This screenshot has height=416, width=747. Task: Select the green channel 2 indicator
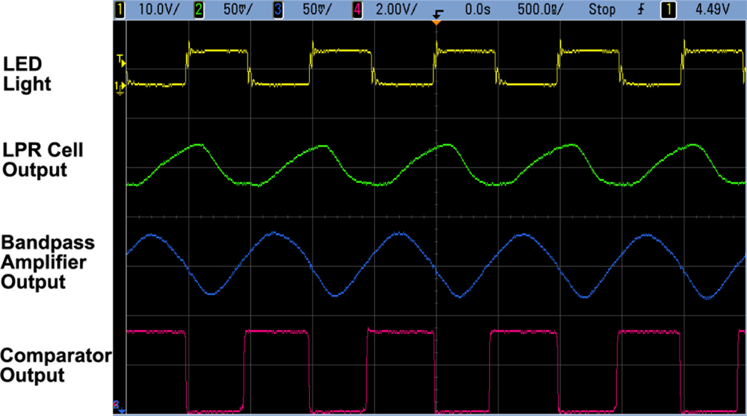tap(199, 10)
